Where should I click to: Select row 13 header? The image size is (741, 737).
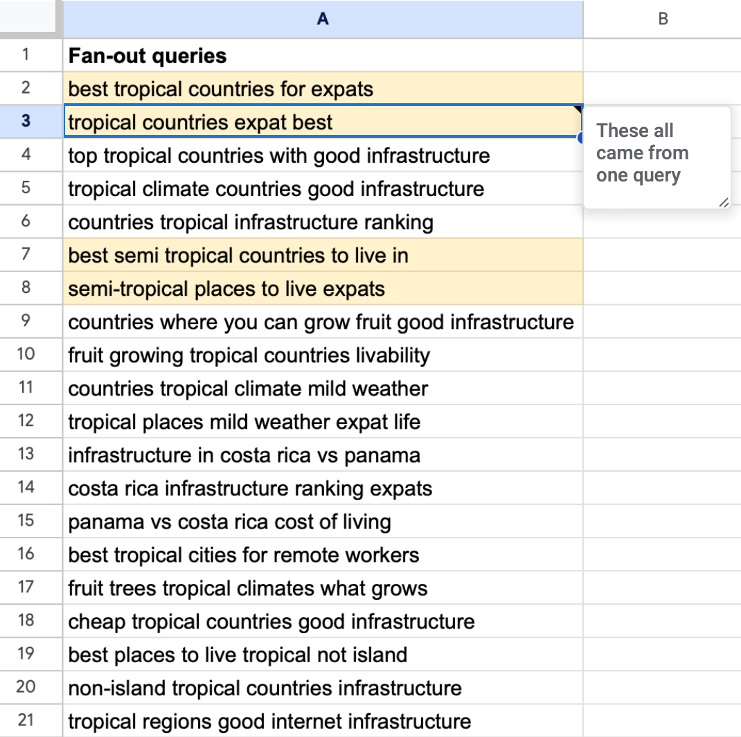click(26, 454)
